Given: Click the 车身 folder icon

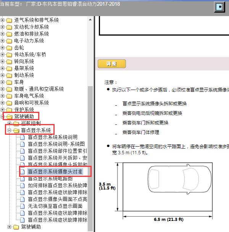Looking at the screenshot, I should point(9,82).
